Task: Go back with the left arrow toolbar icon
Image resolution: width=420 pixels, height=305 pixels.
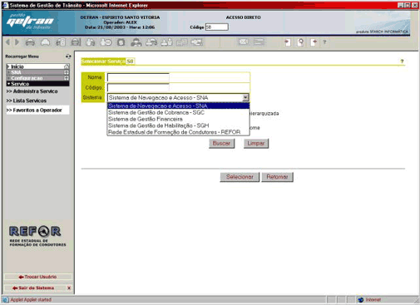Action: point(8,42)
